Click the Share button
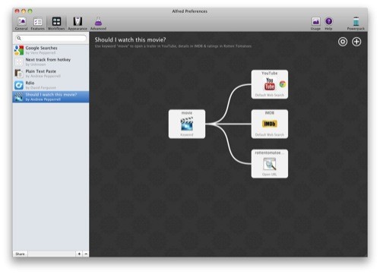The width and height of the screenshot is (380, 274). (x=21, y=254)
